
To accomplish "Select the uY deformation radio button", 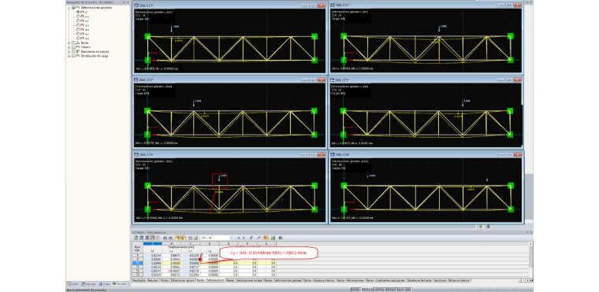I will 78,20.
